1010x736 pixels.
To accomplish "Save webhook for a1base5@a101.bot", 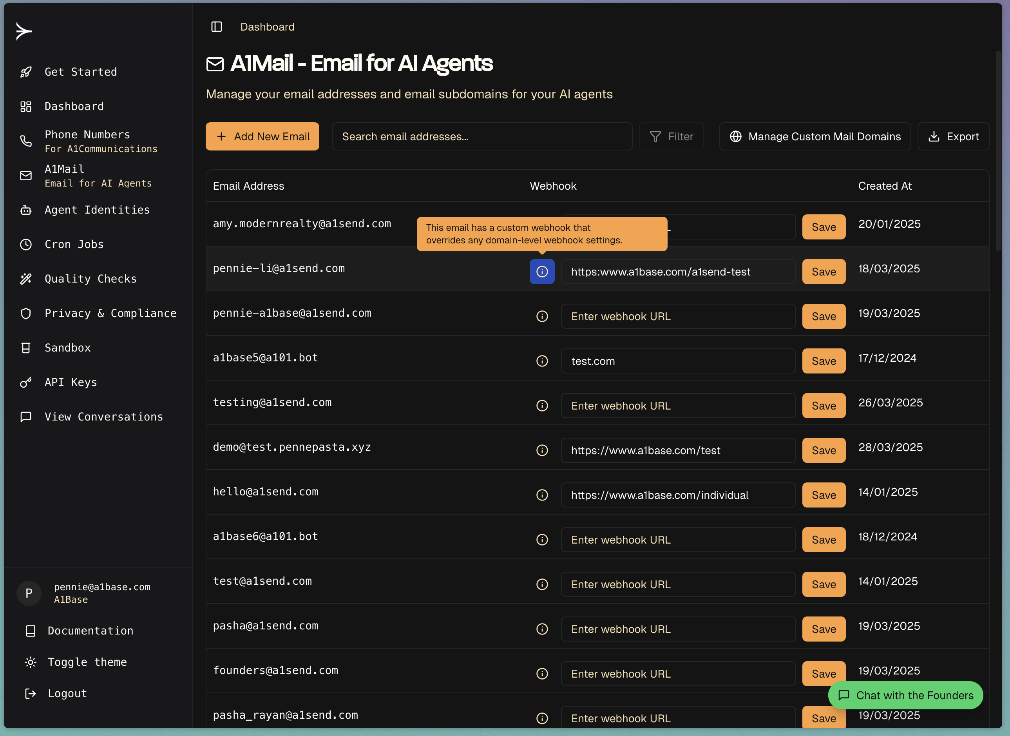I will [824, 361].
